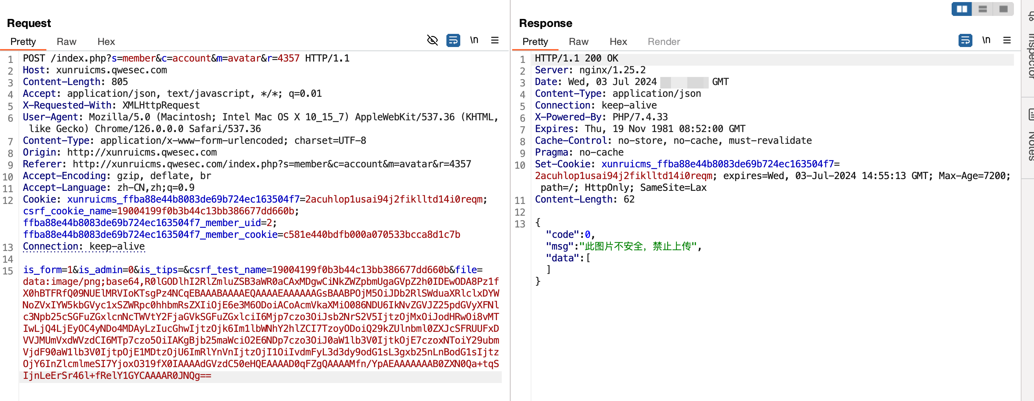Select top-bottom stacked layout icon

pyautogui.click(x=983, y=9)
